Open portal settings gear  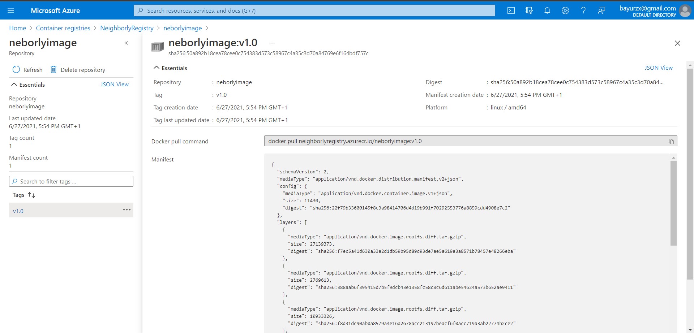[x=565, y=10]
